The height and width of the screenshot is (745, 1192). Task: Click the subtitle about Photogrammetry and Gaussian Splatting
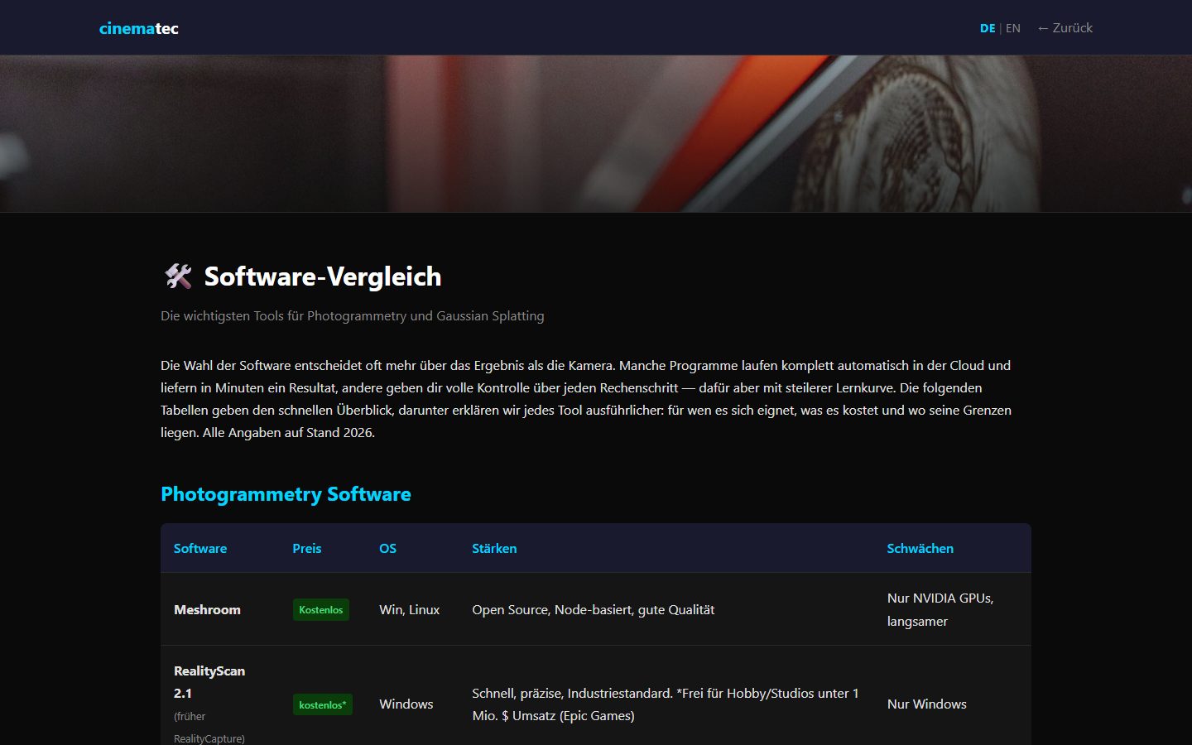point(353,315)
